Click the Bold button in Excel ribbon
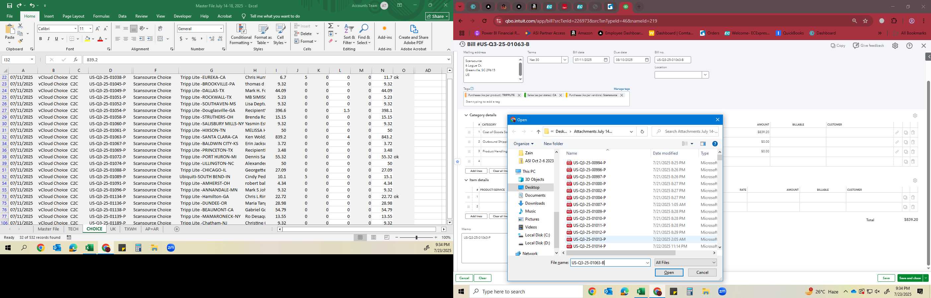This screenshot has width=931, height=298. tap(40, 39)
